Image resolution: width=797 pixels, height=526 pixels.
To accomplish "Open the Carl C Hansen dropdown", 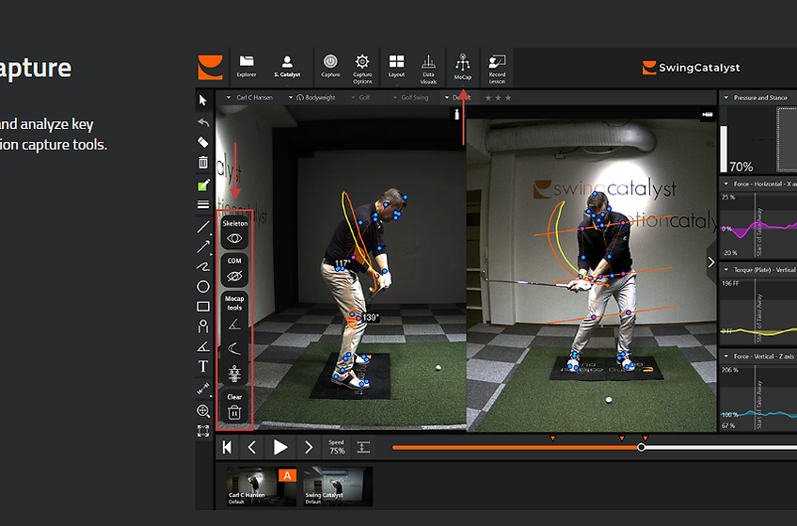I will pyautogui.click(x=249, y=98).
